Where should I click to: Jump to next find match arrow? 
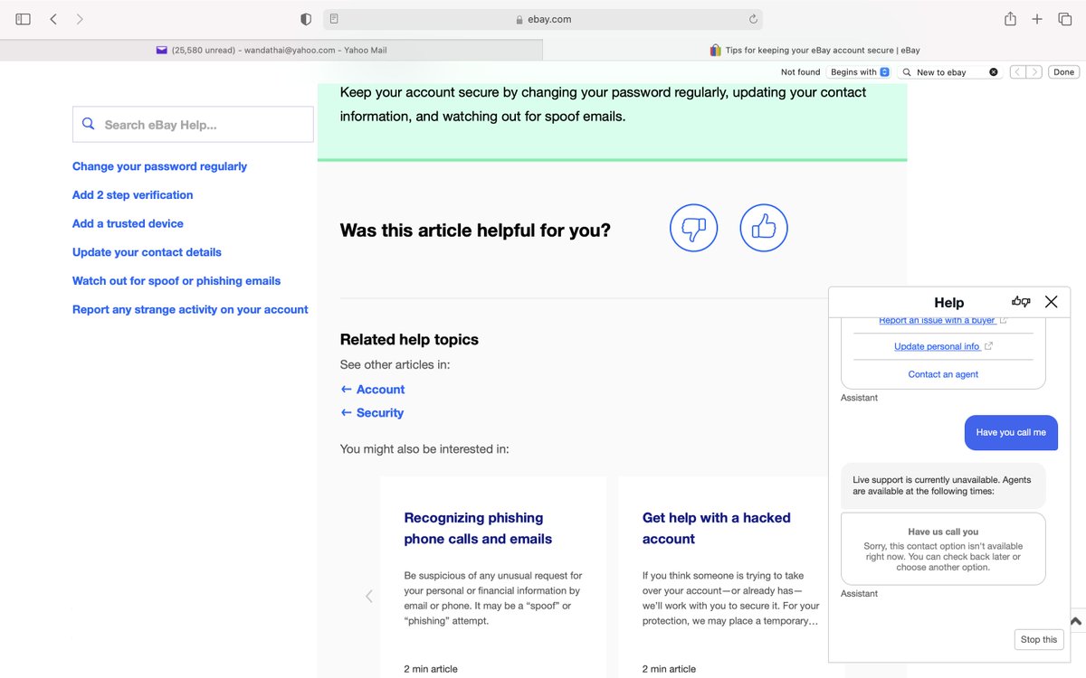pos(1034,72)
